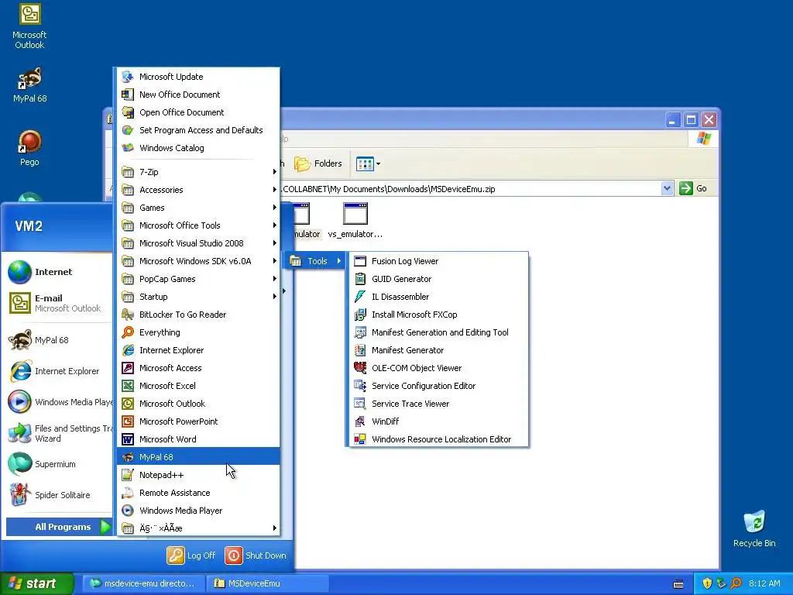
Task: Launch Supermium from Start menu
Action: pos(58,464)
